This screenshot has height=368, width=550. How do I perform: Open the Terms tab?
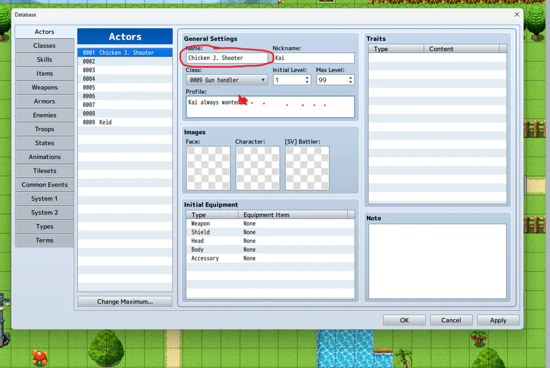tap(45, 240)
